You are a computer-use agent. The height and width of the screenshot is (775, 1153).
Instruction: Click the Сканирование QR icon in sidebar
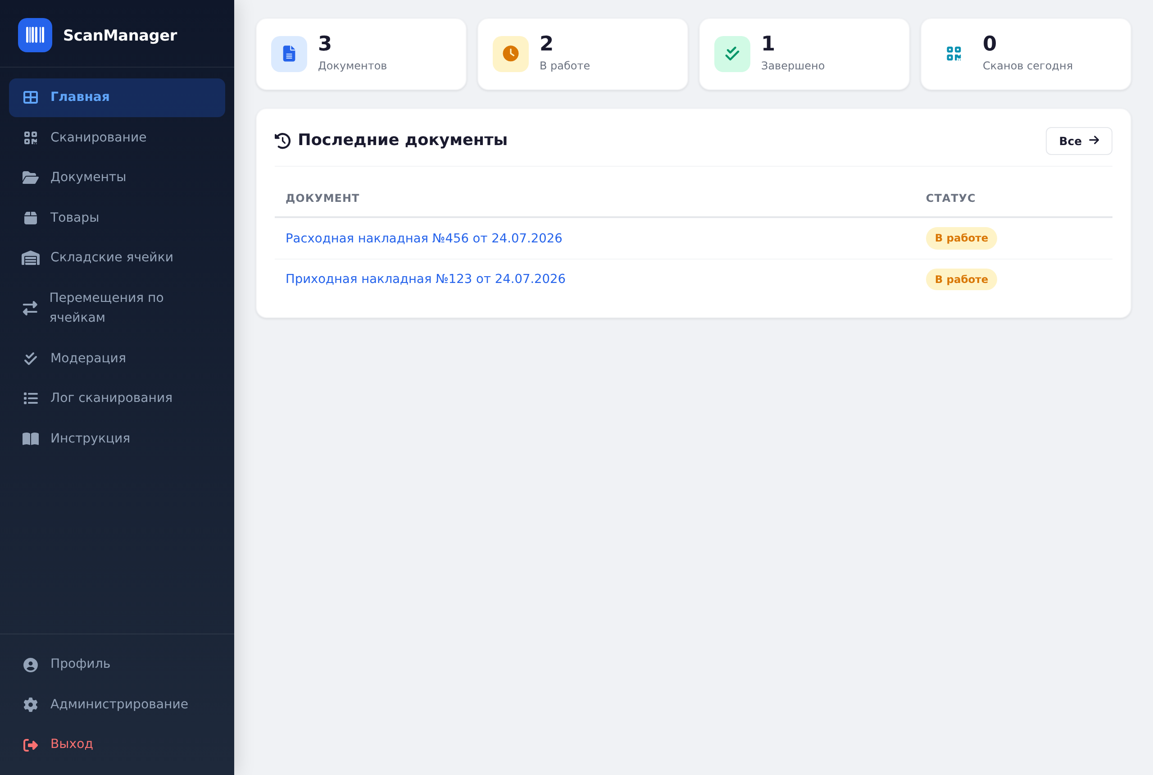click(31, 138)
